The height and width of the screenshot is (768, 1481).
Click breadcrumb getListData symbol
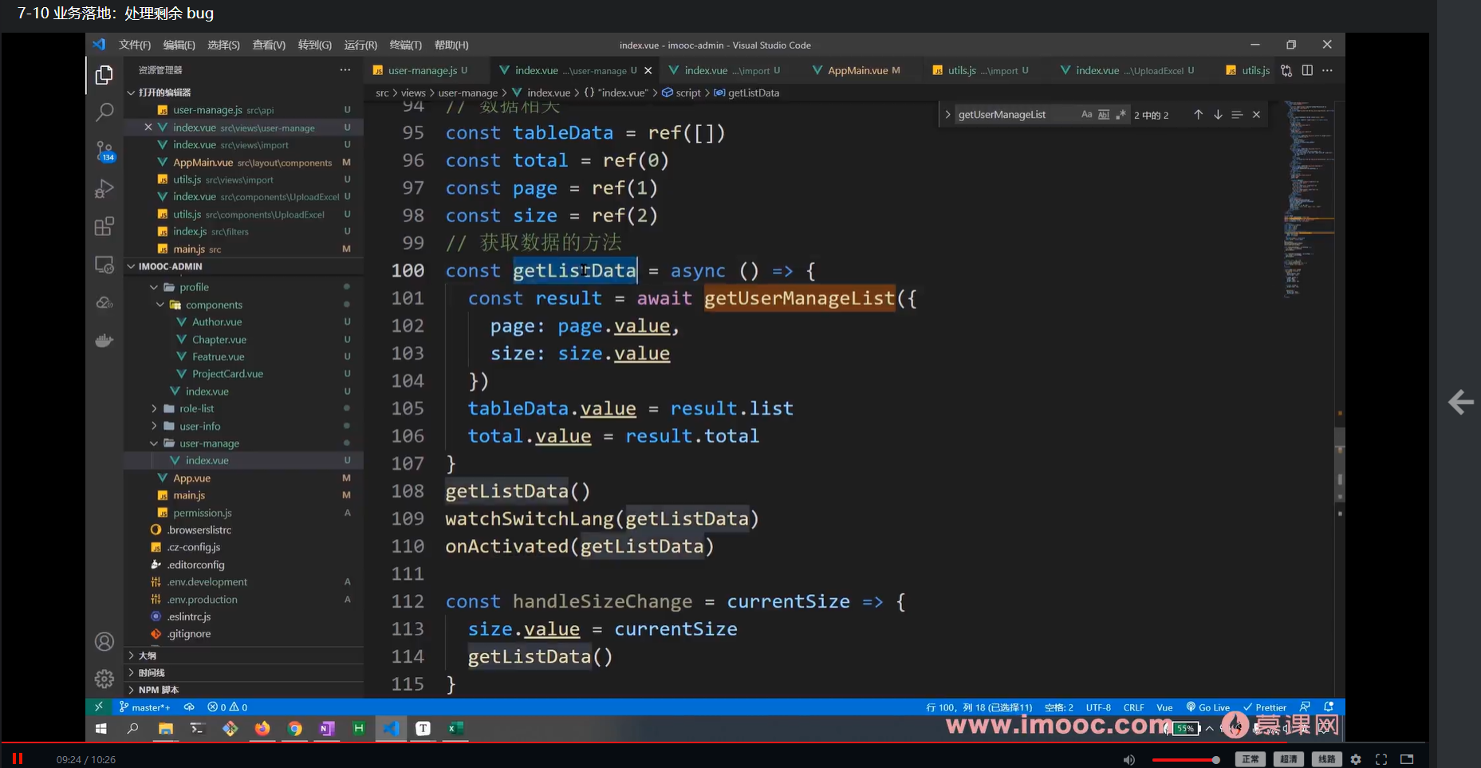tap(746, 93)
